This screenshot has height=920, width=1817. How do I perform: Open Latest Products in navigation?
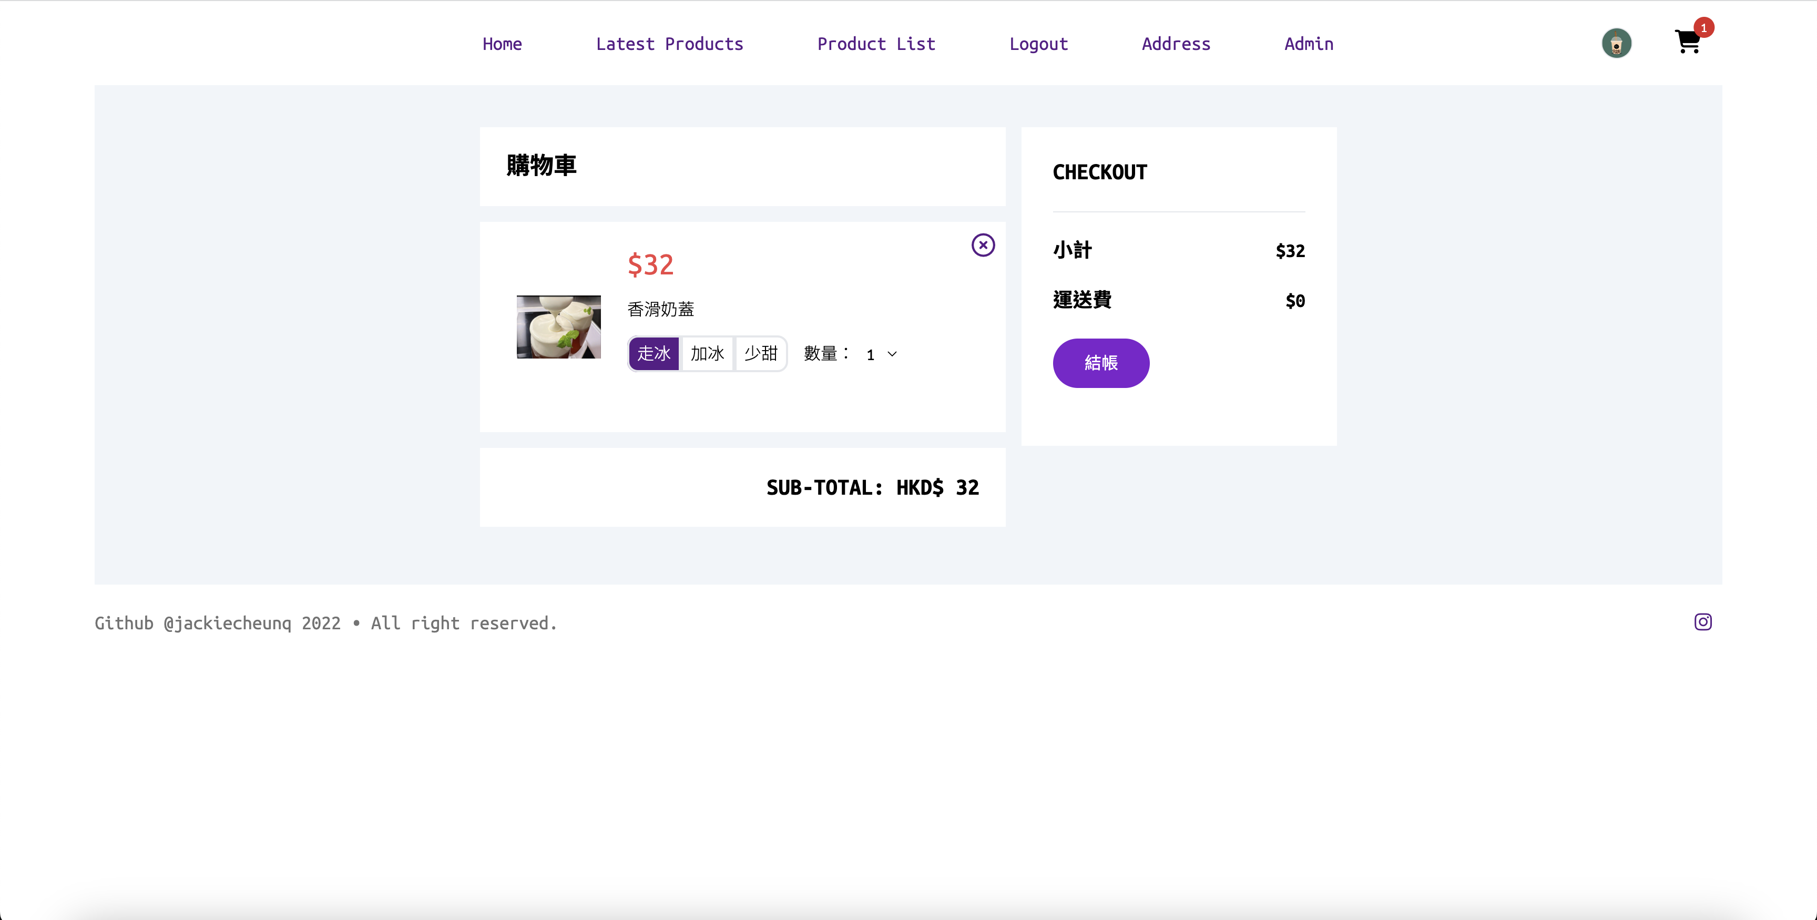(x=669, y=44)
